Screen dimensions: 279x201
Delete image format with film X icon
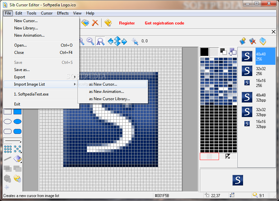point(253,41)
